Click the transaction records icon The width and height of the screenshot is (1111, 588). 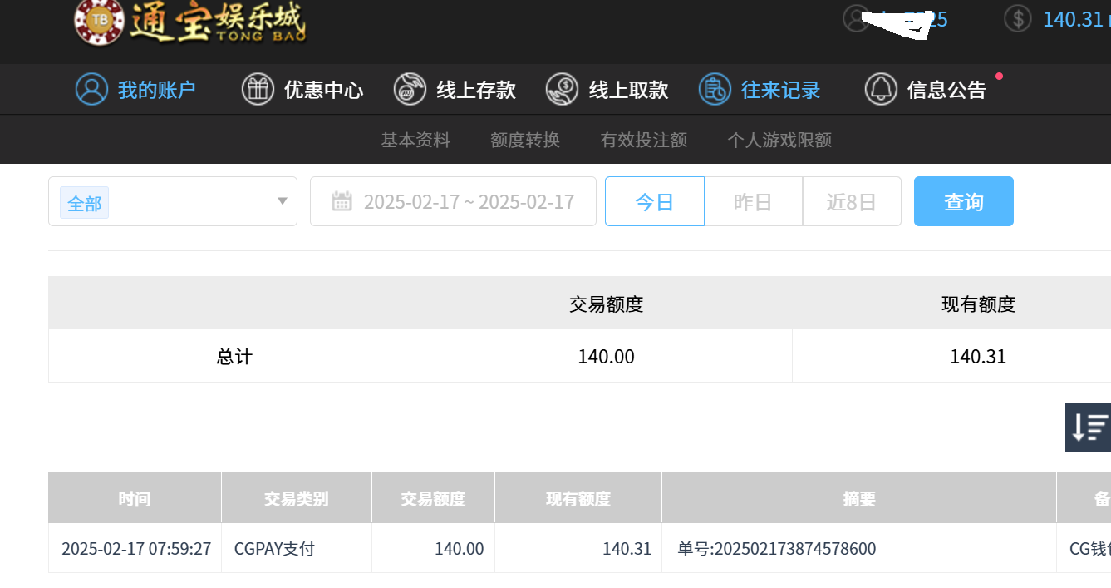714,89
